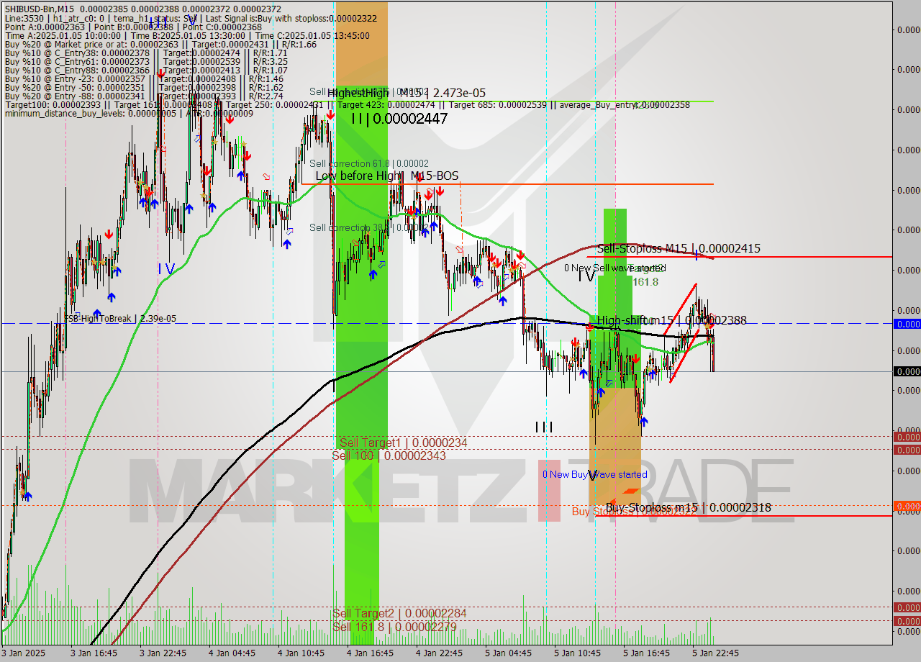
Task: Click the '0 New Buy Wave started' label
Action: tap(595, 474)
